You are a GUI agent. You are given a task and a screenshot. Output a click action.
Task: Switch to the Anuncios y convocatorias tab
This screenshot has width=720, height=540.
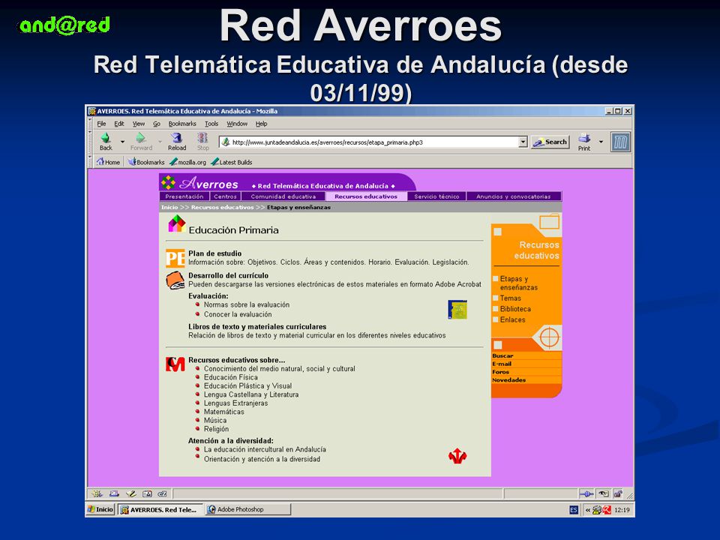(x=513, y=196)
